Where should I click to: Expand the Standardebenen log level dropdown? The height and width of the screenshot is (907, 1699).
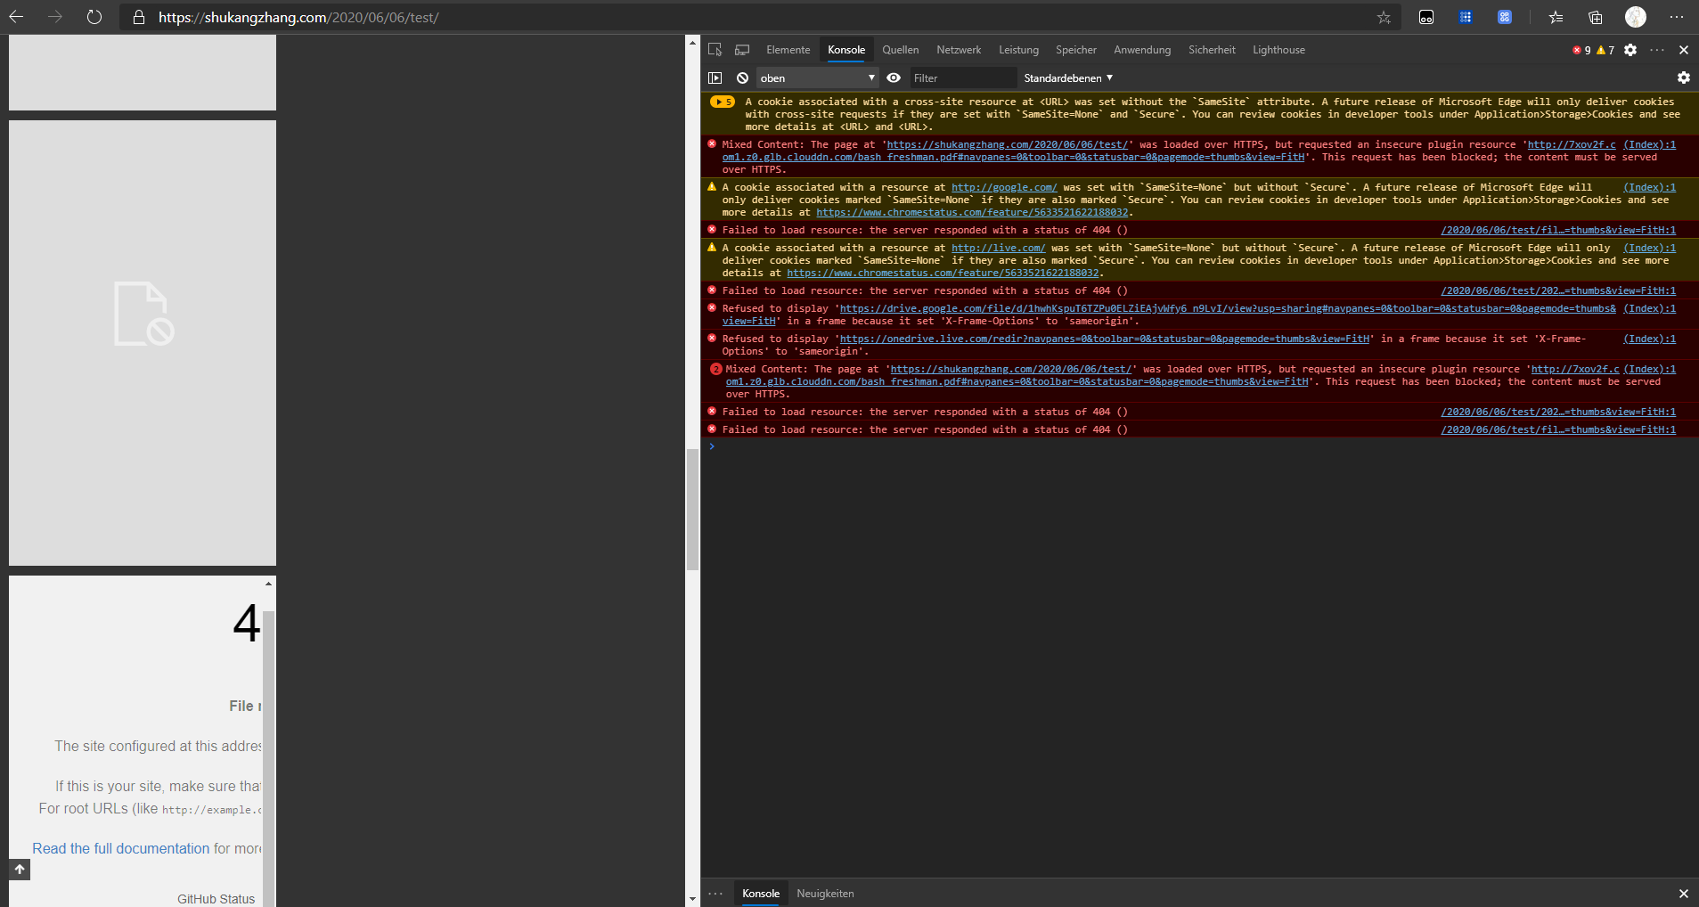click(x=1068, y=78)
